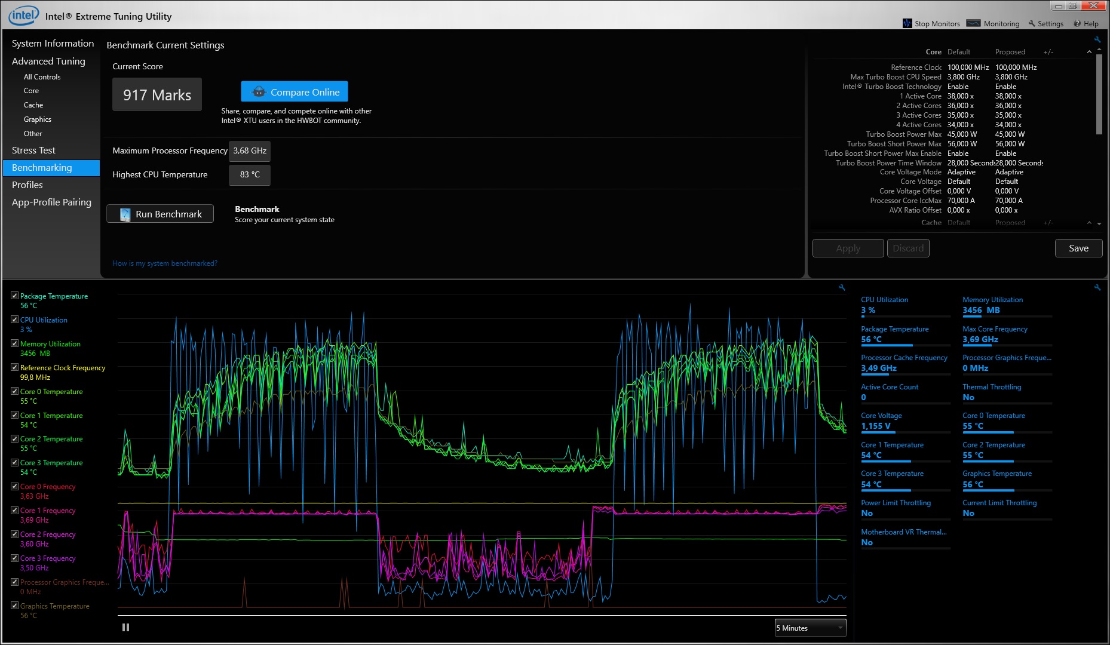Toggle Graphics Temperature checkbox
Screen dimensions: 1110x645
[14, 606]
